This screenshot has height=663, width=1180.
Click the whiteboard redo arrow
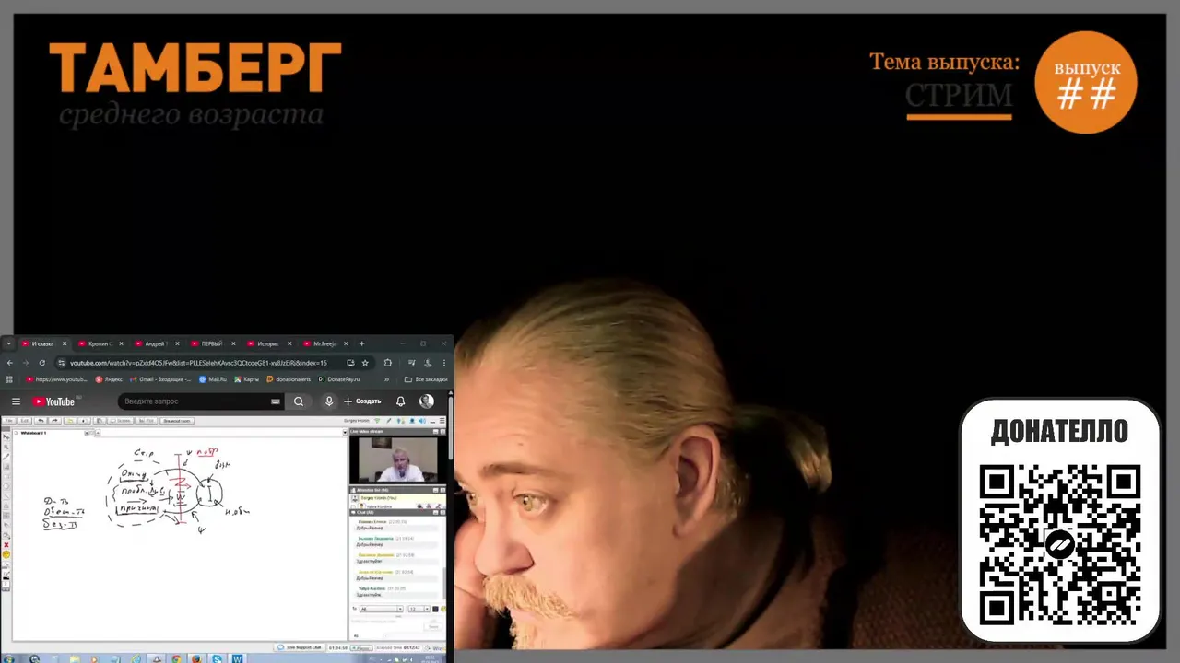[x=54, y=421]
